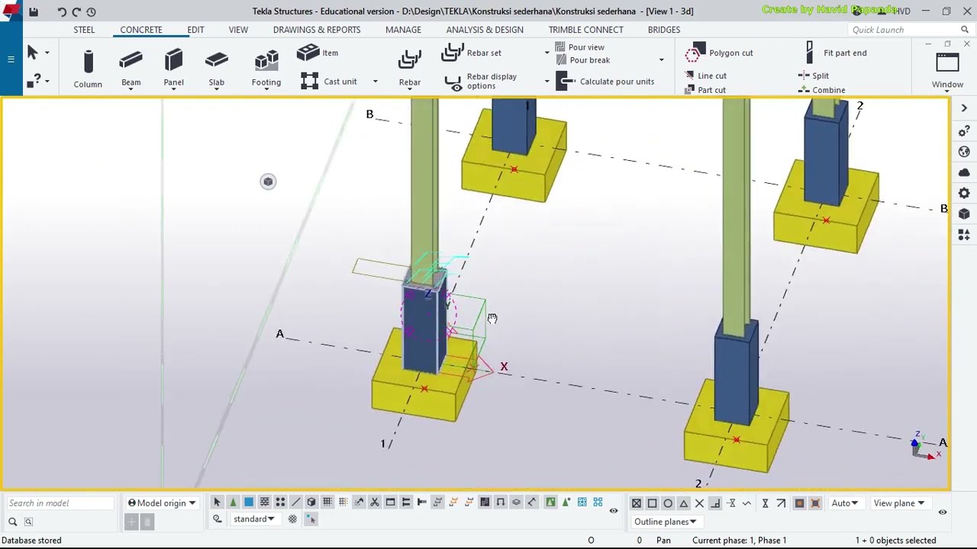977x549 pixels.
Task: Click the search magnifier icon under Search in model
Action: (x=13, y=522)
